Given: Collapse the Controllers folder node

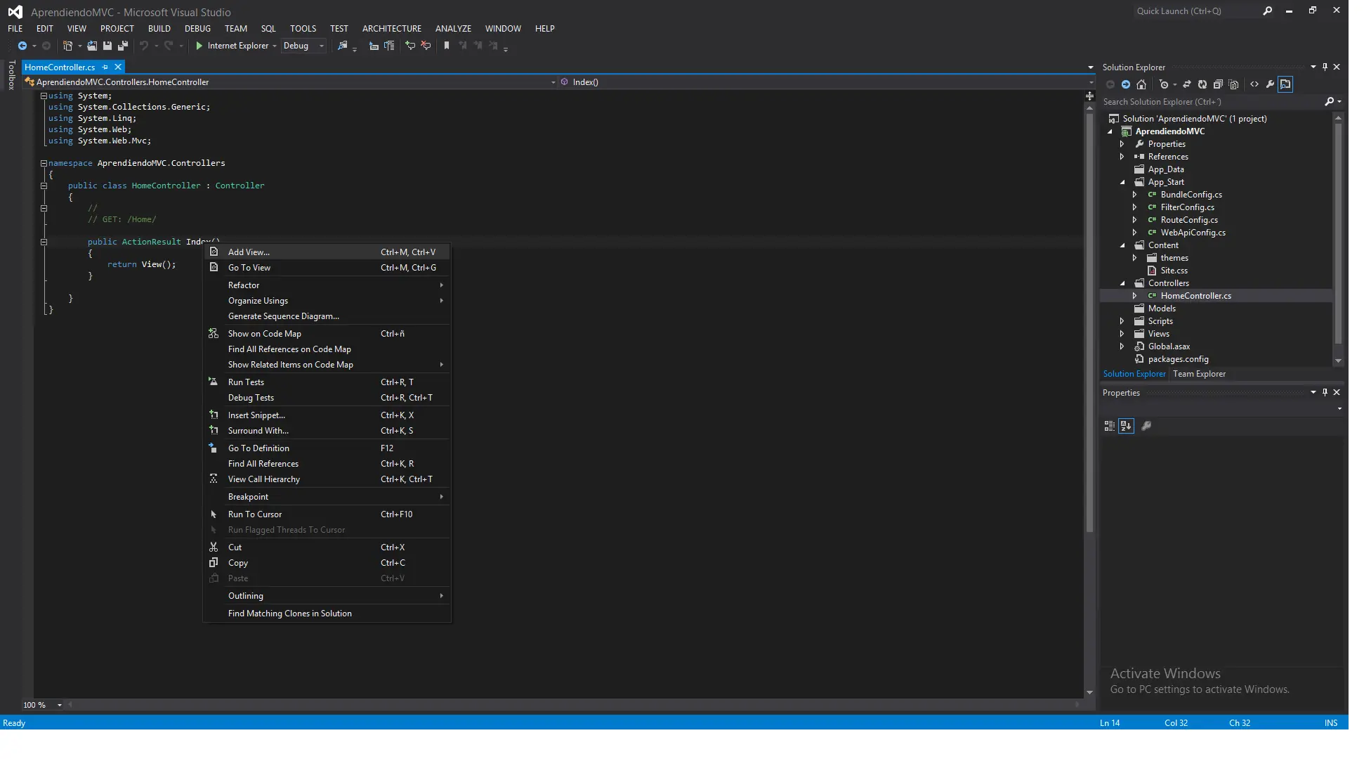Looking at the screenshot, I should tap(1122, 283).
